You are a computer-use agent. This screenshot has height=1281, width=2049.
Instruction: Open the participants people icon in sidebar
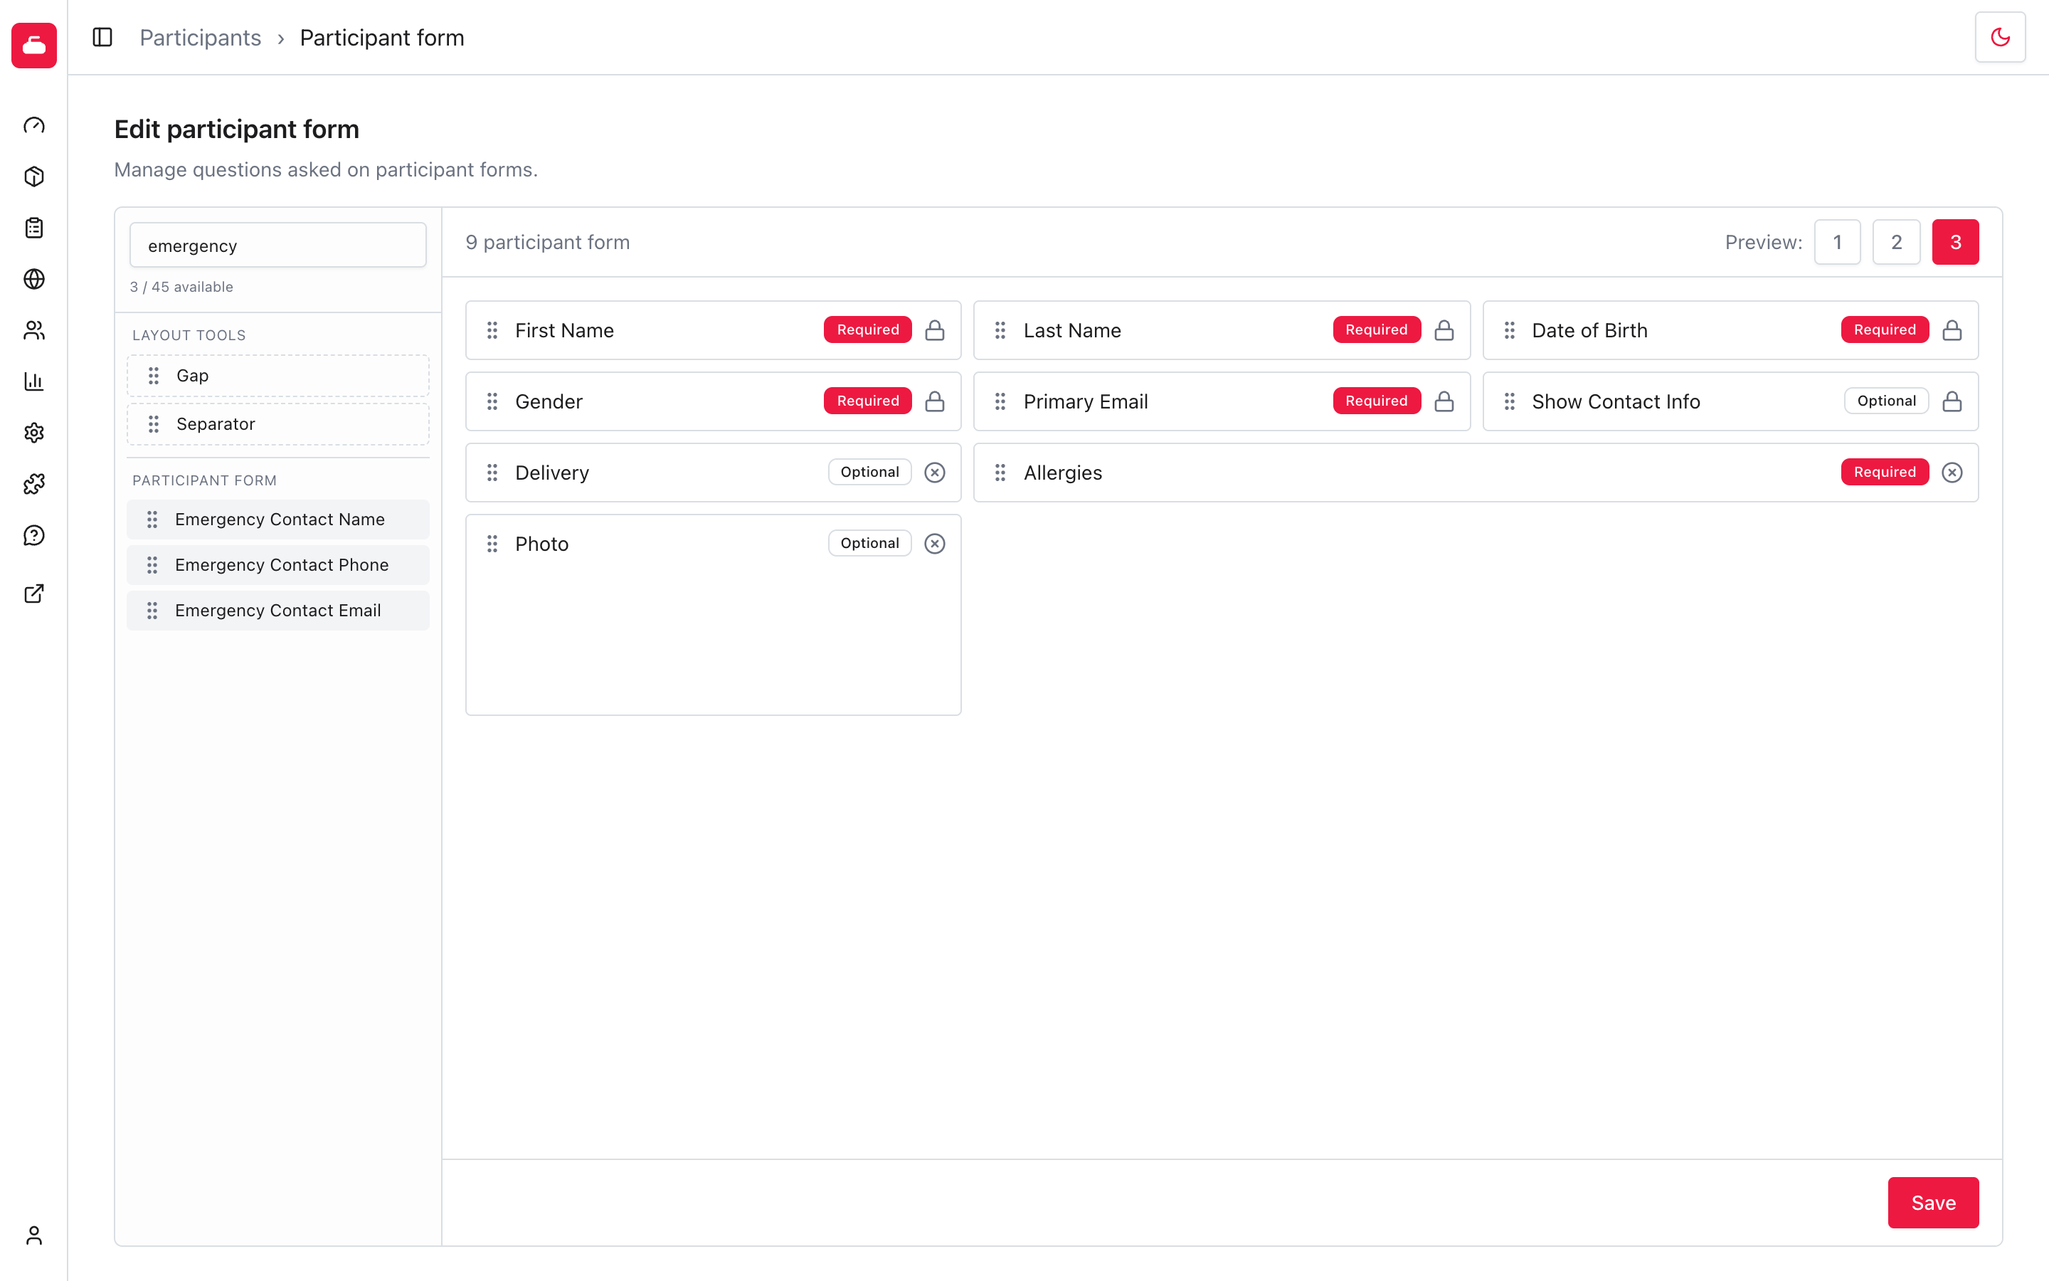34,330
